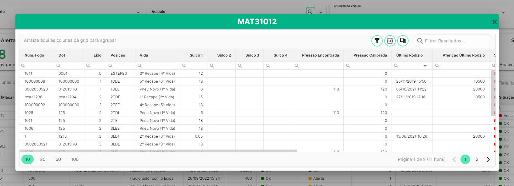Click the filter search icon under Pressão Encontrada
514x186 pixels.
tap(297, 66)
